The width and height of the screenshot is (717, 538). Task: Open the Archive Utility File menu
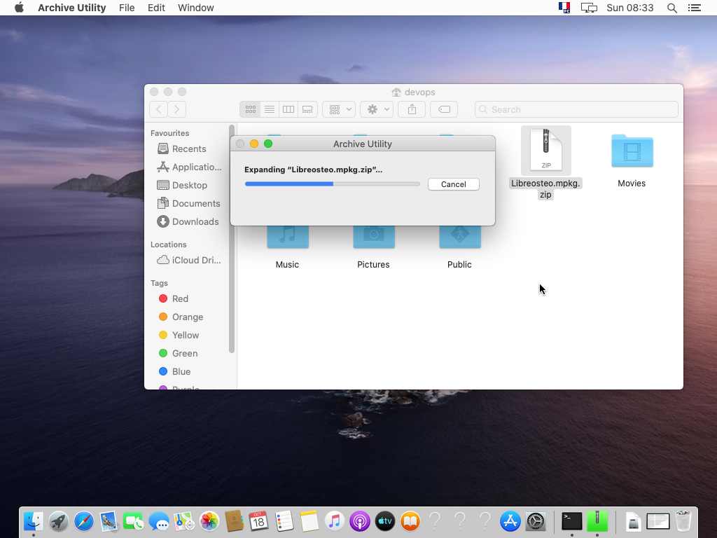pyautogui.click(x=127, y=8)
